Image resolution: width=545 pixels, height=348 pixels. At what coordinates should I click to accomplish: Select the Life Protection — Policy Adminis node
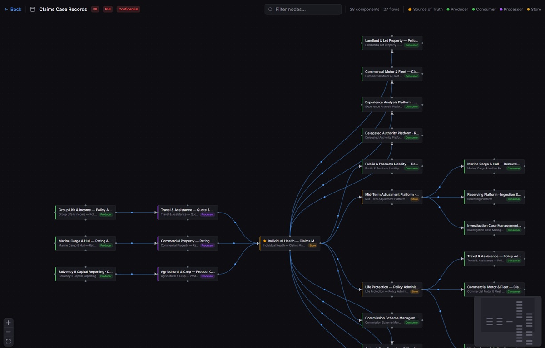[x=392, y=289]
